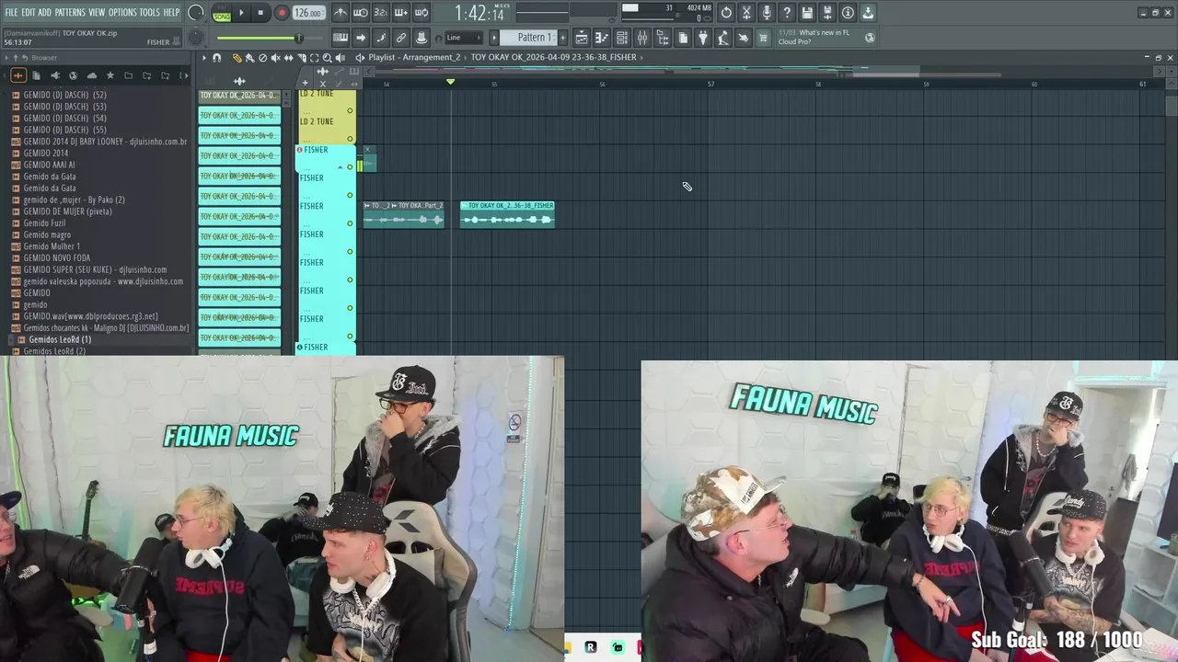The width and height of the screenshot is (1178, 662).
Task: Select the TOY OKAY OK_2..36-38_FISHER audio clip
Action: [x=507, y=213]
